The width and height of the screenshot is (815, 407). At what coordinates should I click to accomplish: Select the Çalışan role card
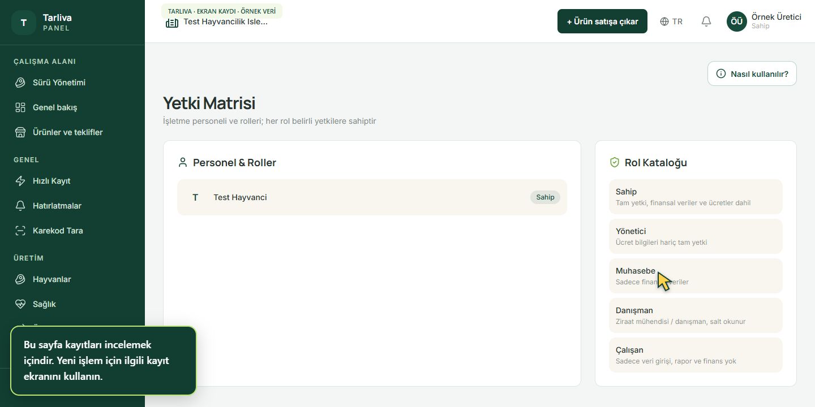coord(696,355)
